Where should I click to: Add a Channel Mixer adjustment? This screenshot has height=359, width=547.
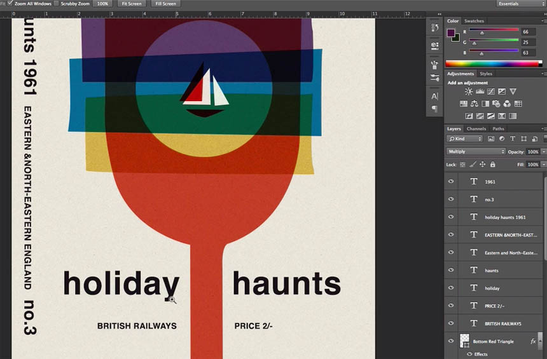[x=507, y=104]
